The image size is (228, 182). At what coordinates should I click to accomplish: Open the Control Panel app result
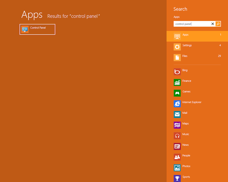coord(37,29)
